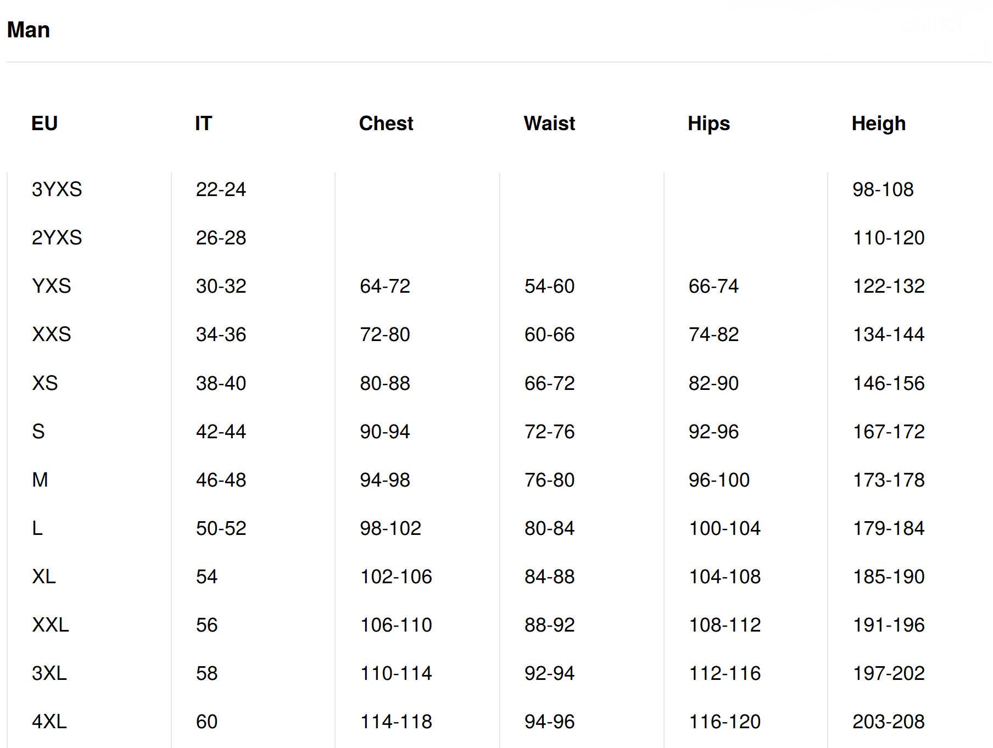Viewport: 993px width, 748px height.
Task: Click the "Man" section heading
Action: [x=29, y=30]
